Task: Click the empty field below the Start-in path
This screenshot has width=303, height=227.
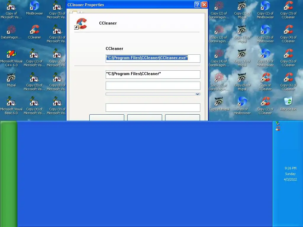Action: tap(153, 86)
